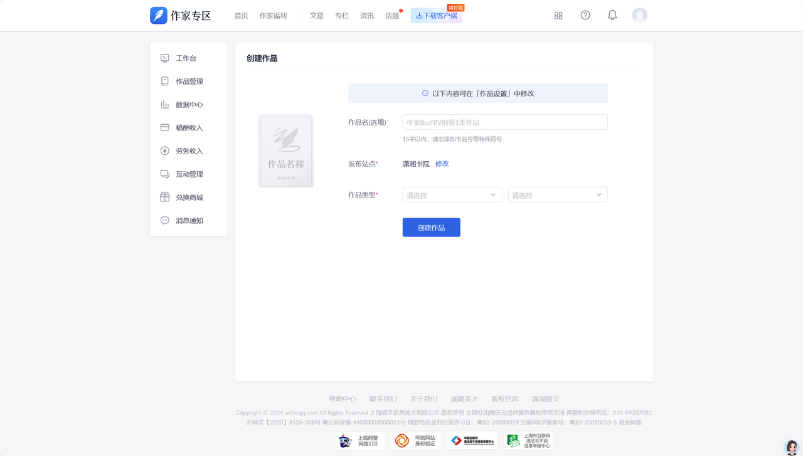The height and width of the screenshot is (456, 803).
Task: Open the help question mark icon
Action: tap(585, 15)
